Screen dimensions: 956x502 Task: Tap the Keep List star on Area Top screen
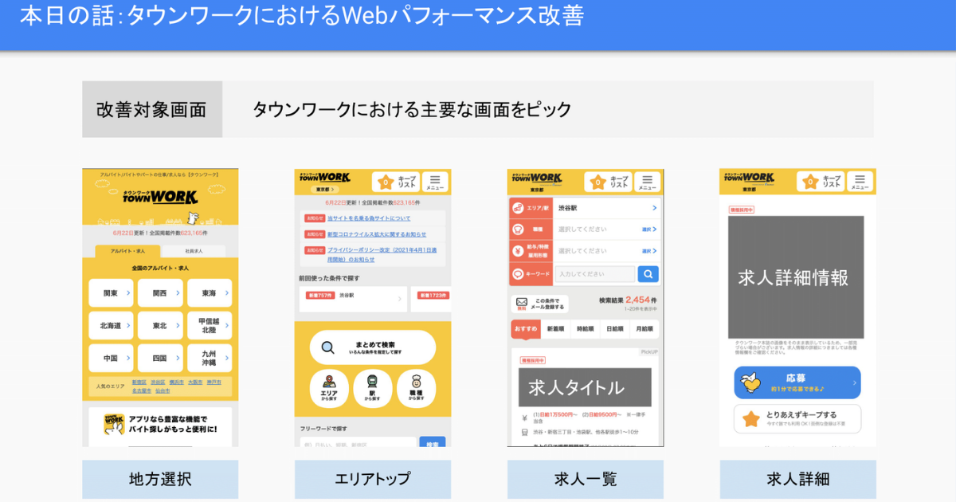coord(386,182)
